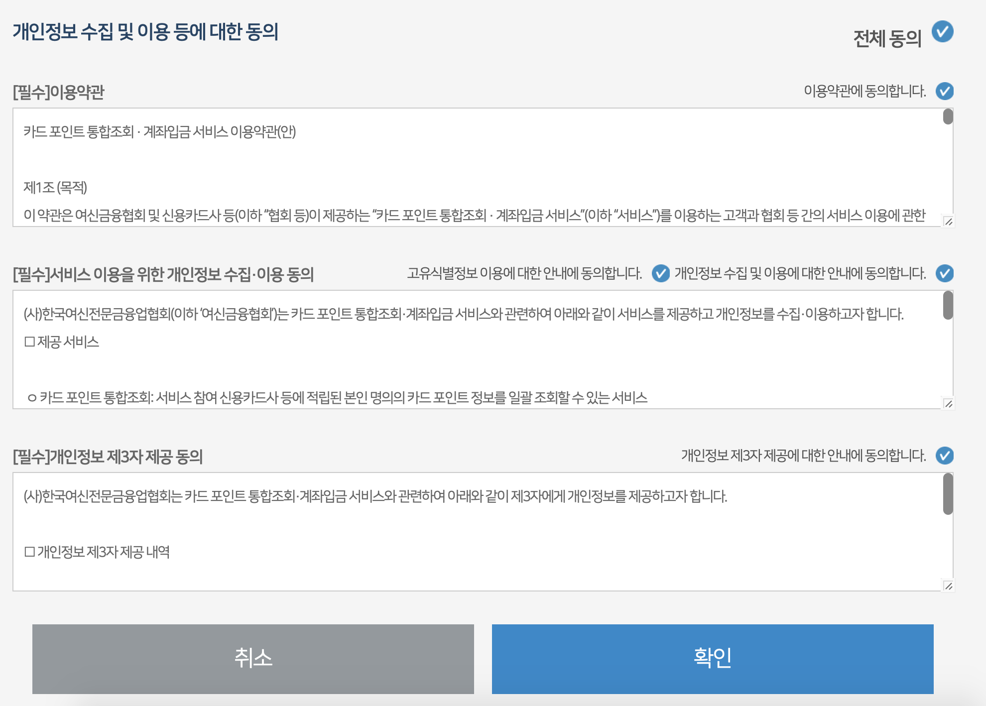Toggle the 개인정보 제3자 제공 동의 checkbox
This screenshot has height=706, width=986.
944,456
